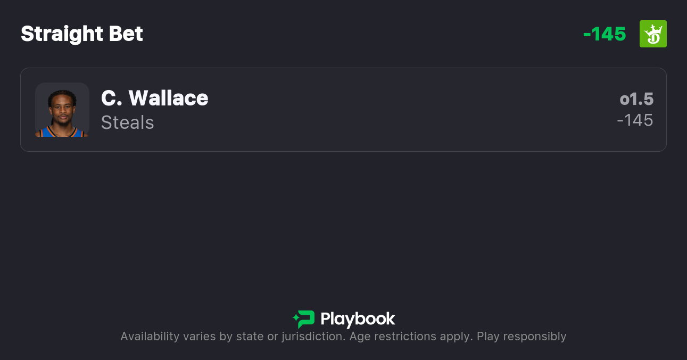Select the sportsbook provider icon top right

pos(653,34)
